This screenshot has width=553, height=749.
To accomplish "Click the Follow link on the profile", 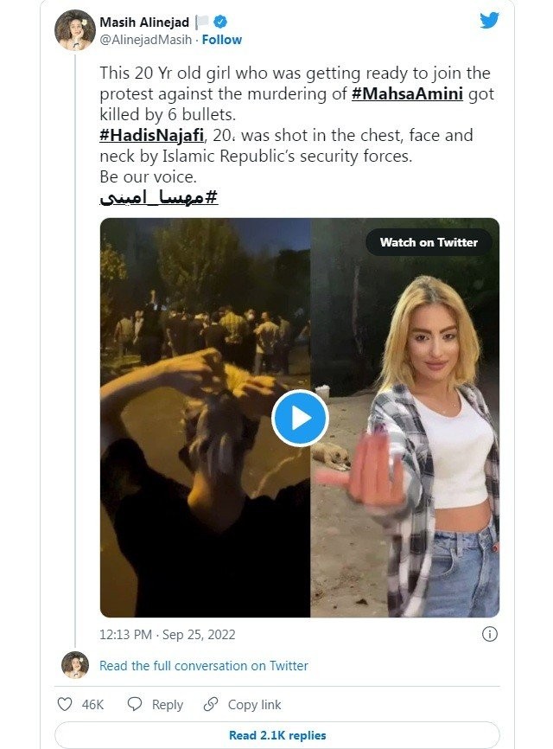I will point(220,39).
